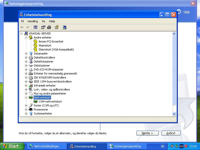Click the yellow question icon for Andre enheter

pyautogui.click(x=30, y=37)
